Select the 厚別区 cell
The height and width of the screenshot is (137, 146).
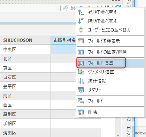26,114
